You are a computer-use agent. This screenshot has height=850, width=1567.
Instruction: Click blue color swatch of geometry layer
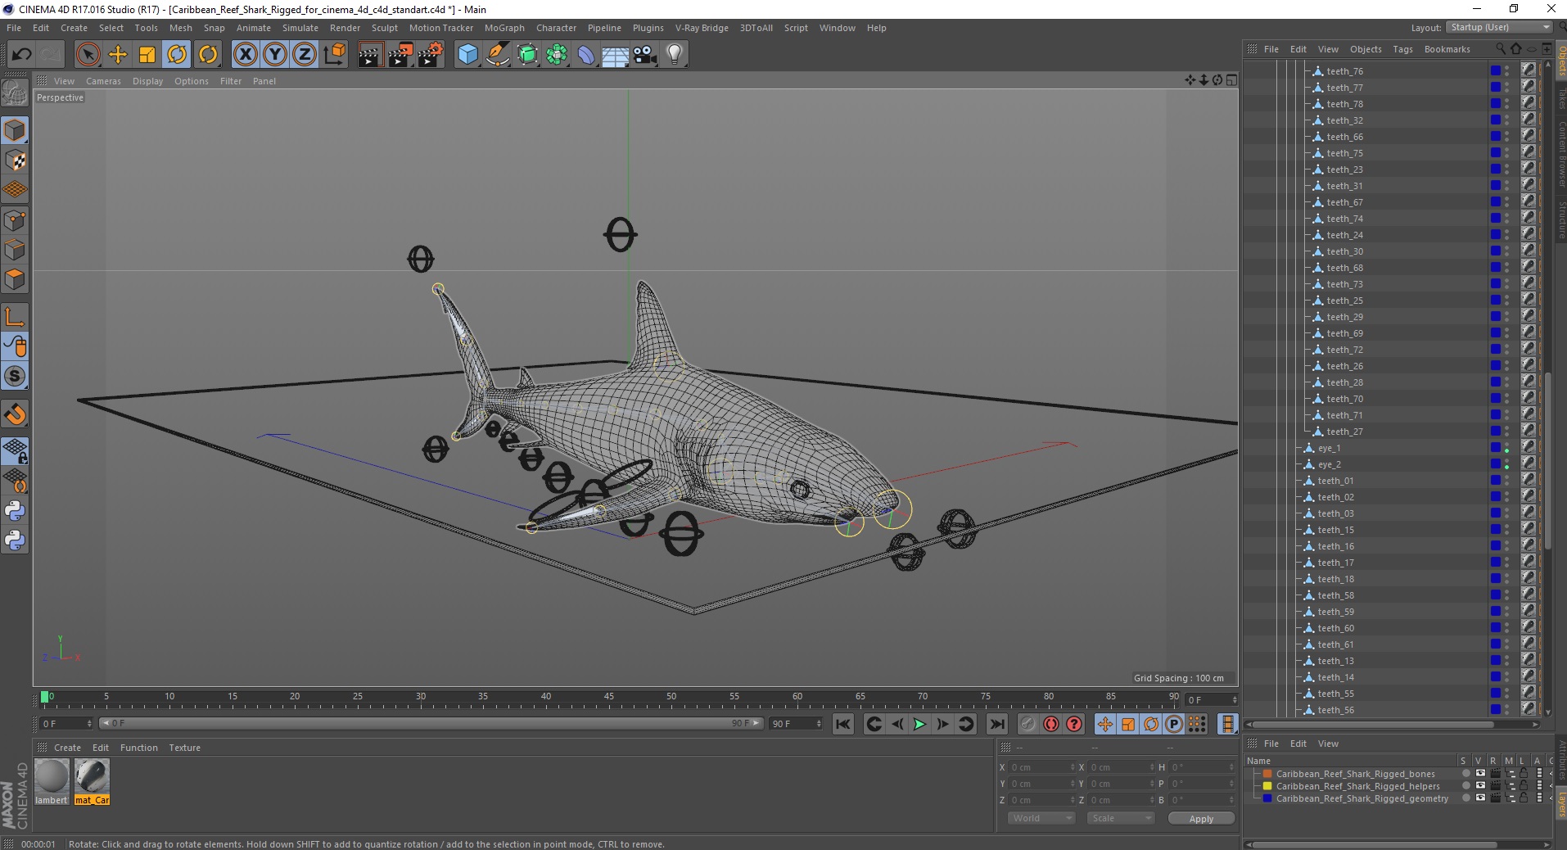tap(1267, 798)
